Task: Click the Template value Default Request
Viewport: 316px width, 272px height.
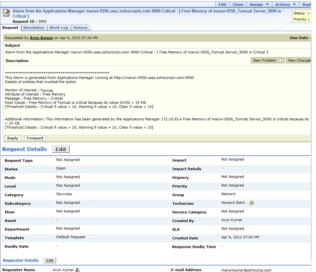Action: click(x=71, y=237)
